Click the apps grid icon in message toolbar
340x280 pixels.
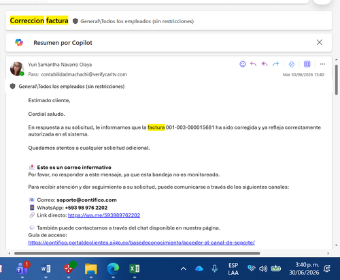307,64
